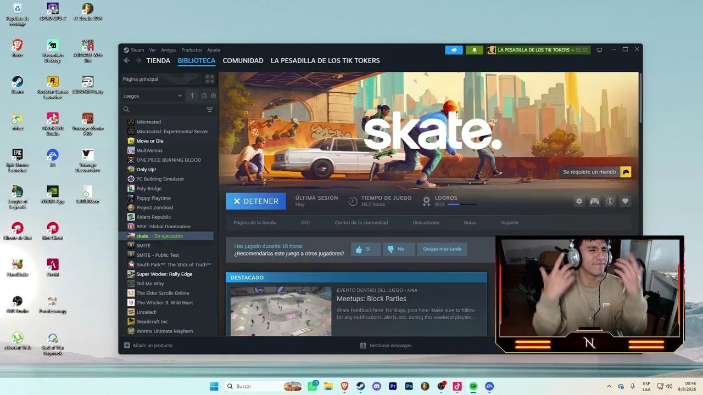
Task: Open the Meetups: Block Parties event thumbnail
Action: (x=281, y=311)
